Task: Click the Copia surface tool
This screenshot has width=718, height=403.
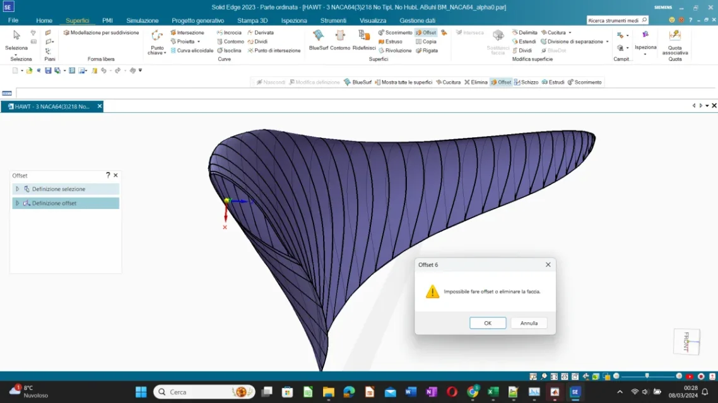Action: click(426, 42)
